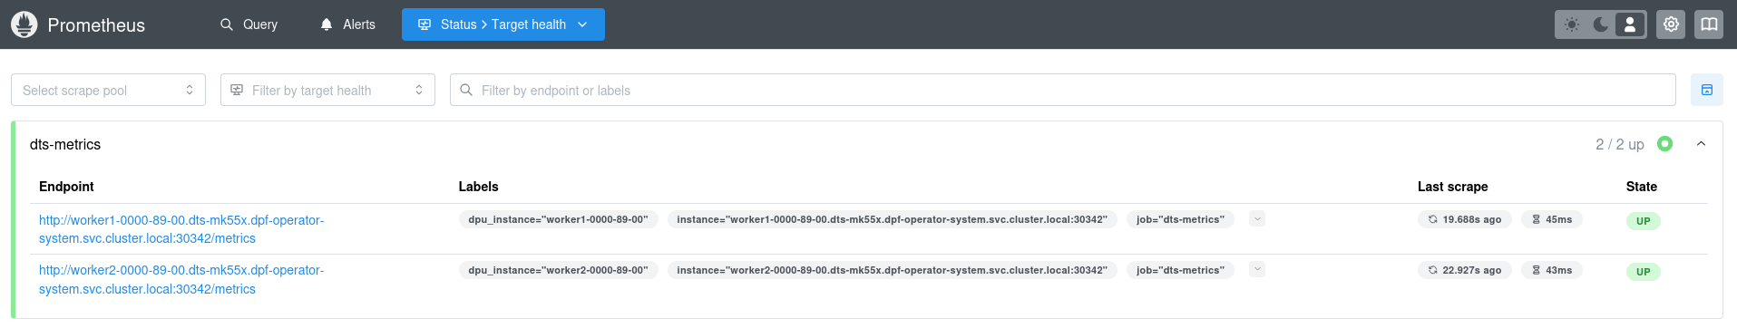
Task: Collapse the dts-metrics pool chevron
Action: point(1701,144)
